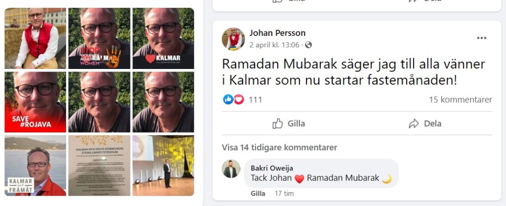The image size is (506, 206).
Task: Click the blue like reaction icon
Action: [x=228, y=100]
